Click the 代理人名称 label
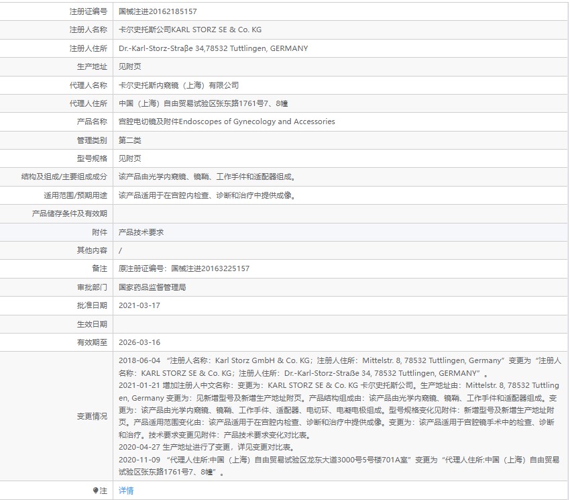Viewport: 570px width, 500px height. (89, 85)
